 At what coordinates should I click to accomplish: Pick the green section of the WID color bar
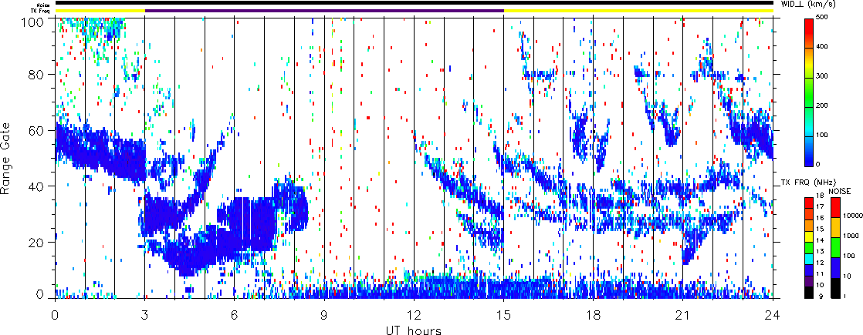pos(809,93)
